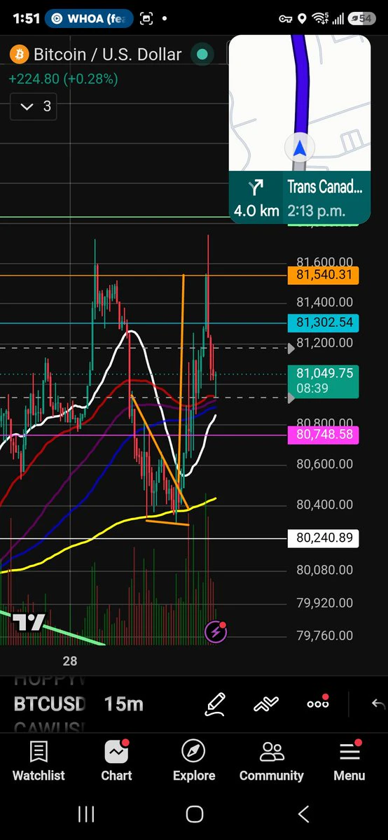Open the BTCUSD symbol search

[x=49, y=703]
